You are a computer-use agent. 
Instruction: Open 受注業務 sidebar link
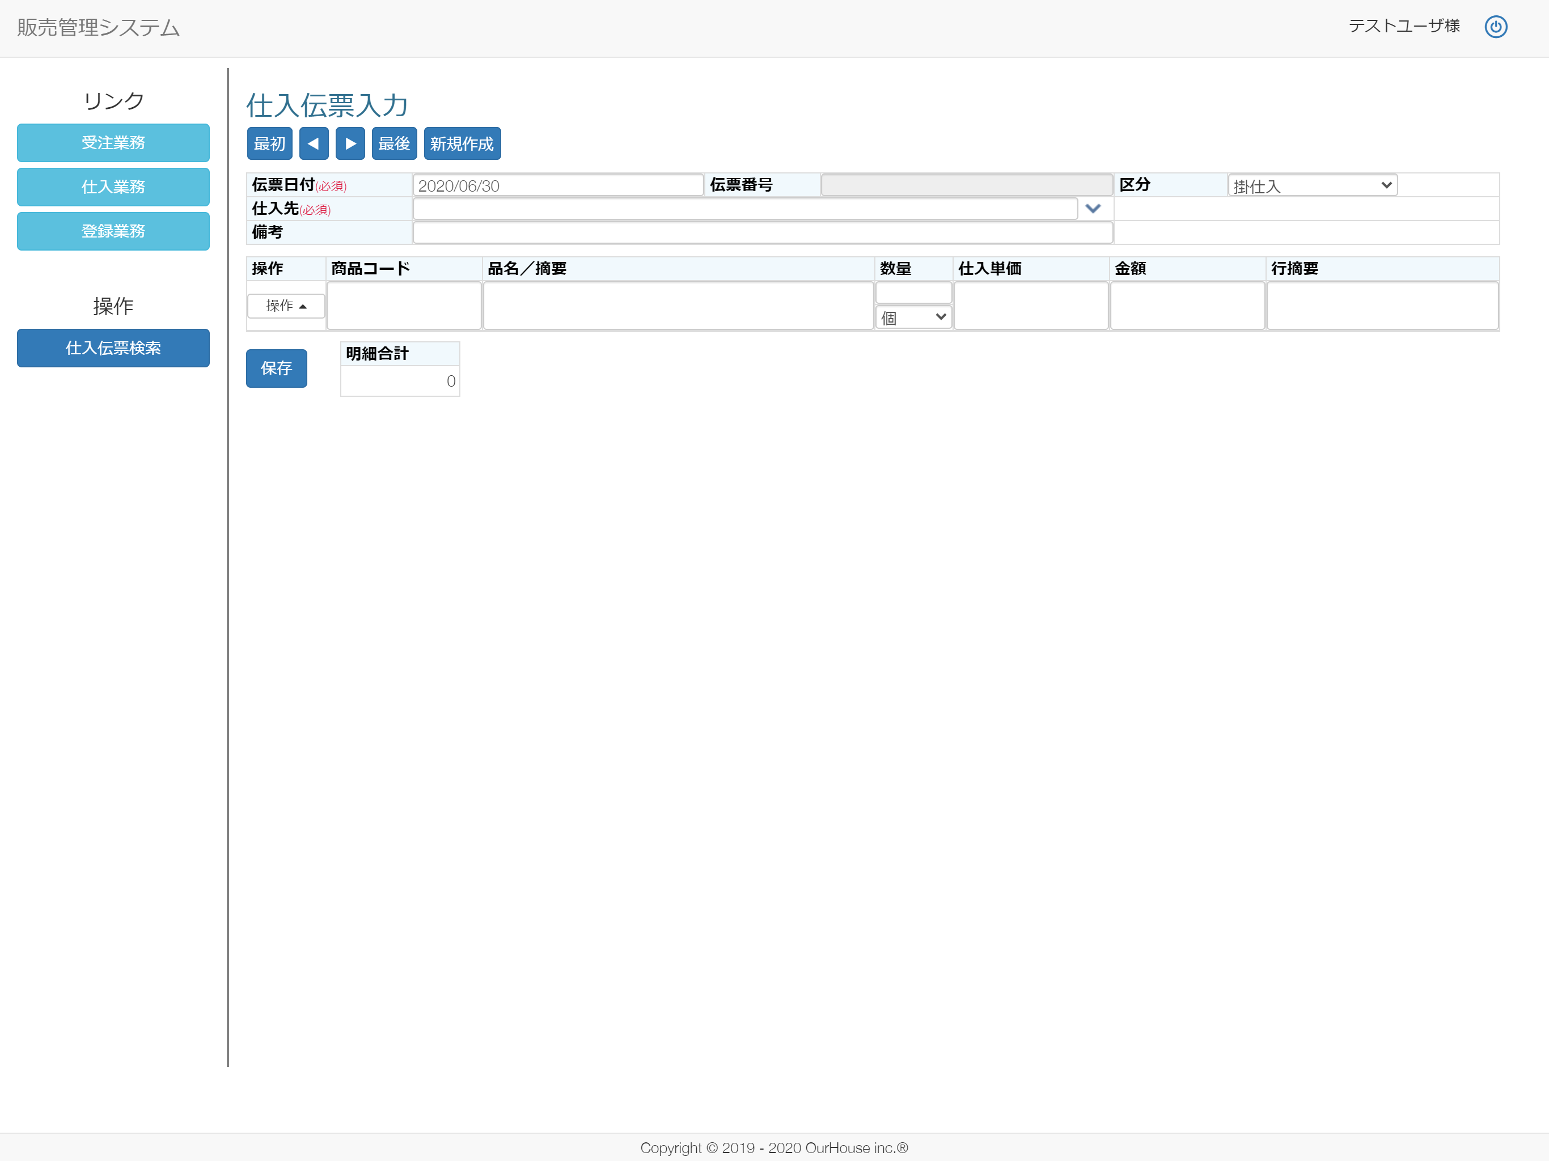[x=113, y=143]
